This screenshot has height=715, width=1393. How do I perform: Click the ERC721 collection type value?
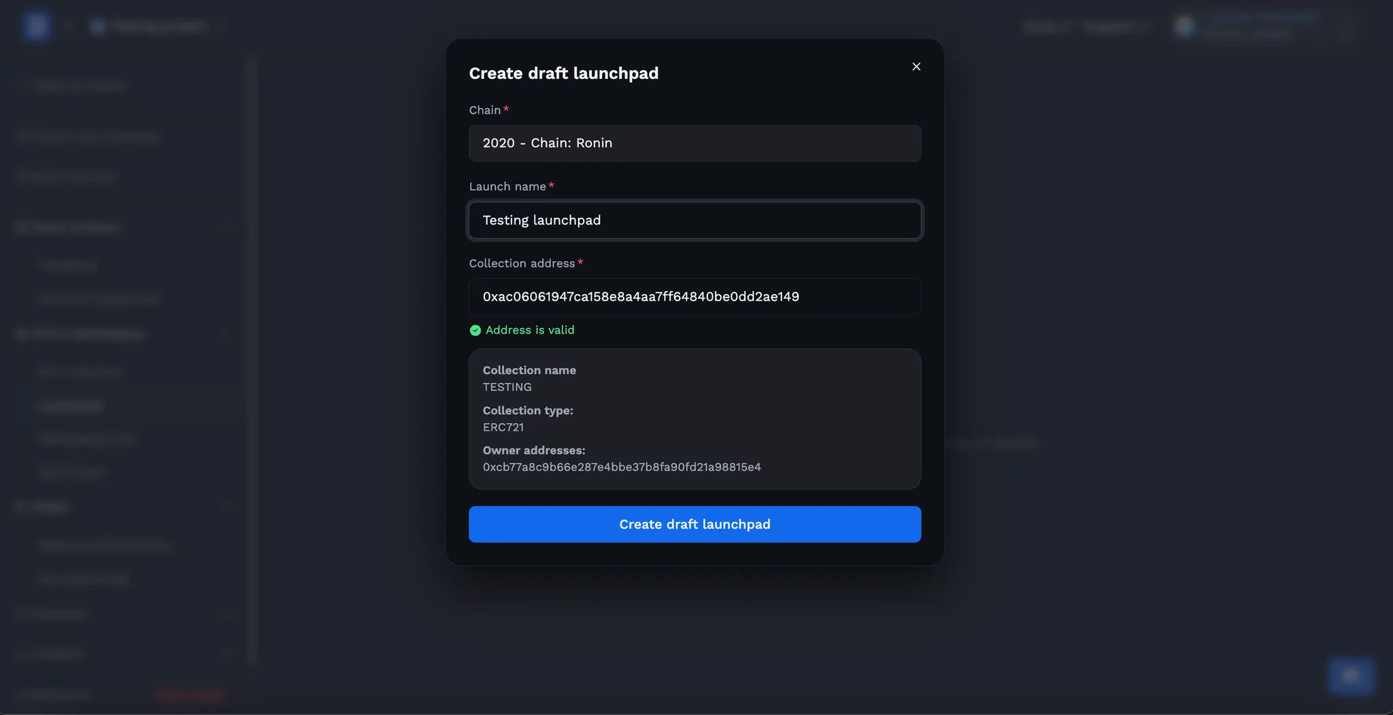point(503,427)
